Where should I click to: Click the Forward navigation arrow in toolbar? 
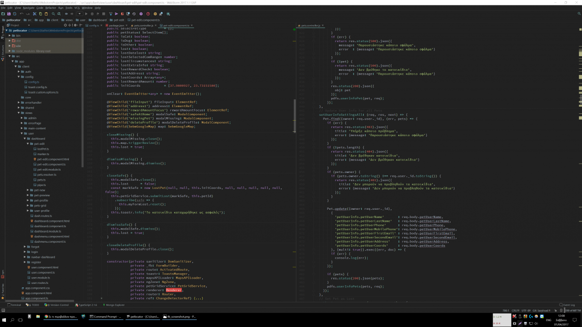tap(73, 14)
